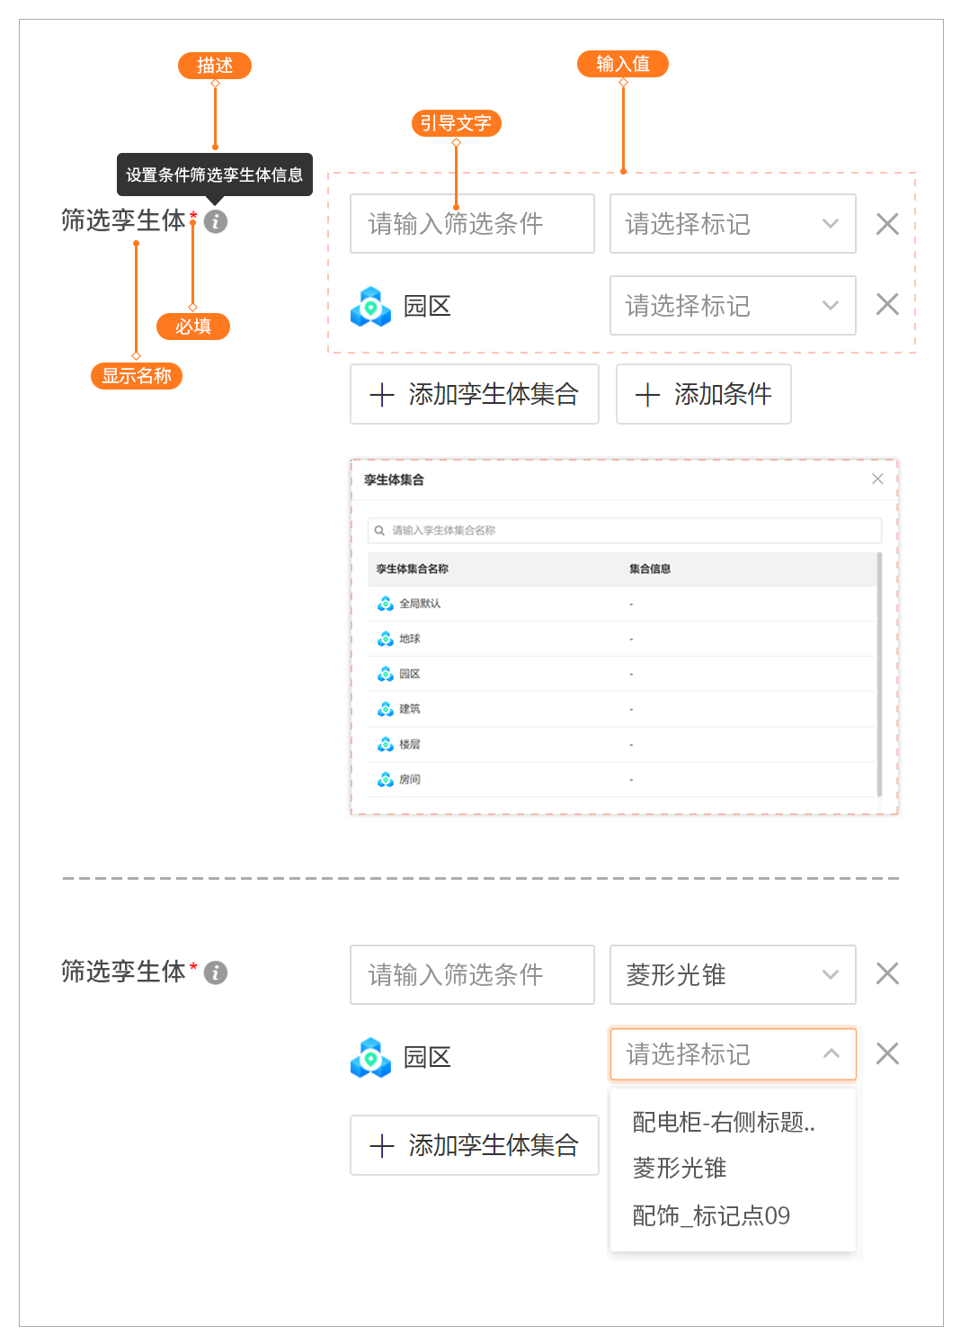Click the 房间 icon in the twin collection list

(386, 779)
